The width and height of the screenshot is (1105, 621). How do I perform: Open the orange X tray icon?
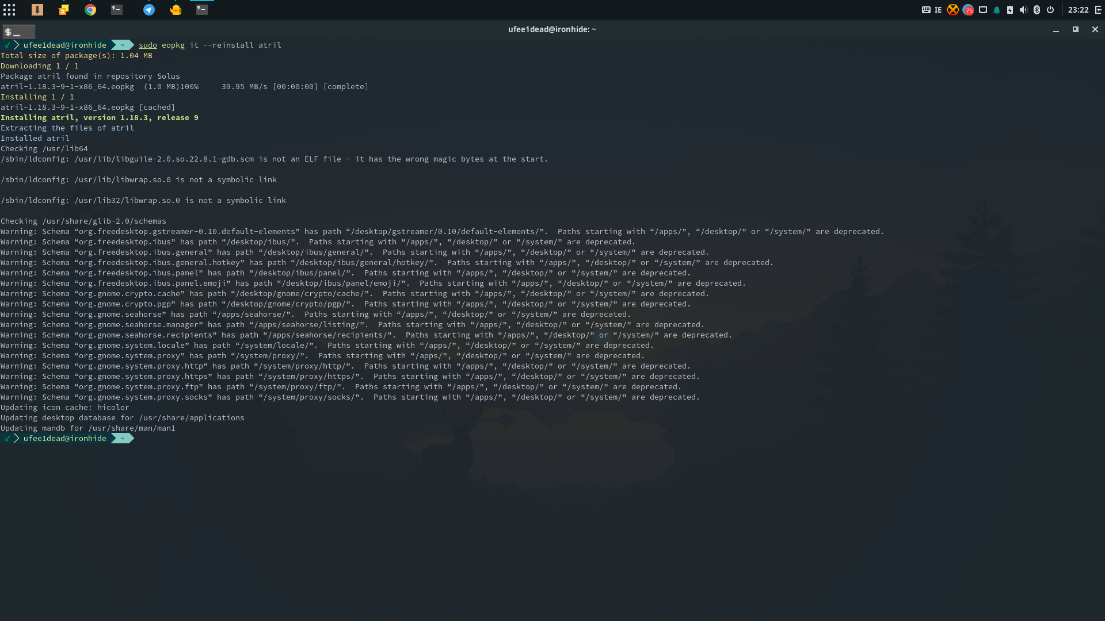(x=953, y=10)
